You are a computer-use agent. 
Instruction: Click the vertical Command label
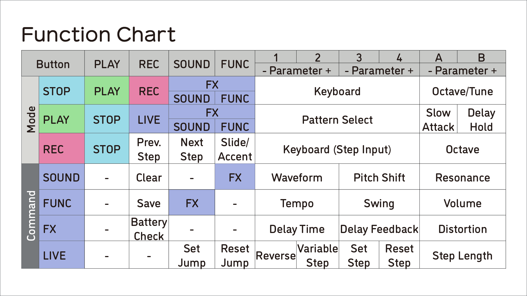pyautogui.click(x=30, y=216)
